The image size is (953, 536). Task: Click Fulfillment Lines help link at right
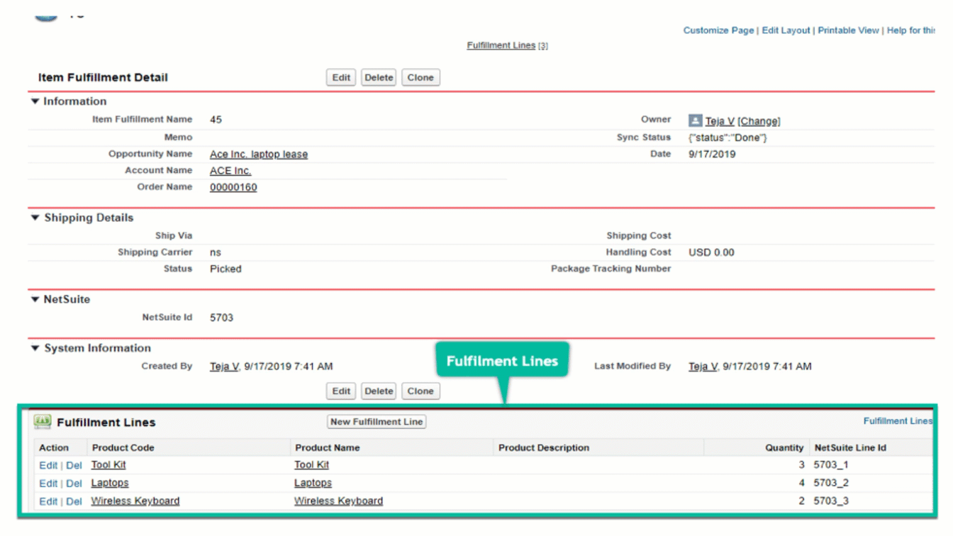coord(898,421)
